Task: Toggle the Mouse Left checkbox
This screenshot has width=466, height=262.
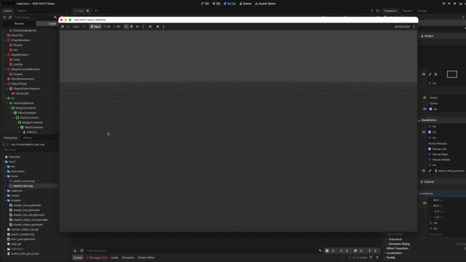Action: pyautogui.click(x=430, y=149)
